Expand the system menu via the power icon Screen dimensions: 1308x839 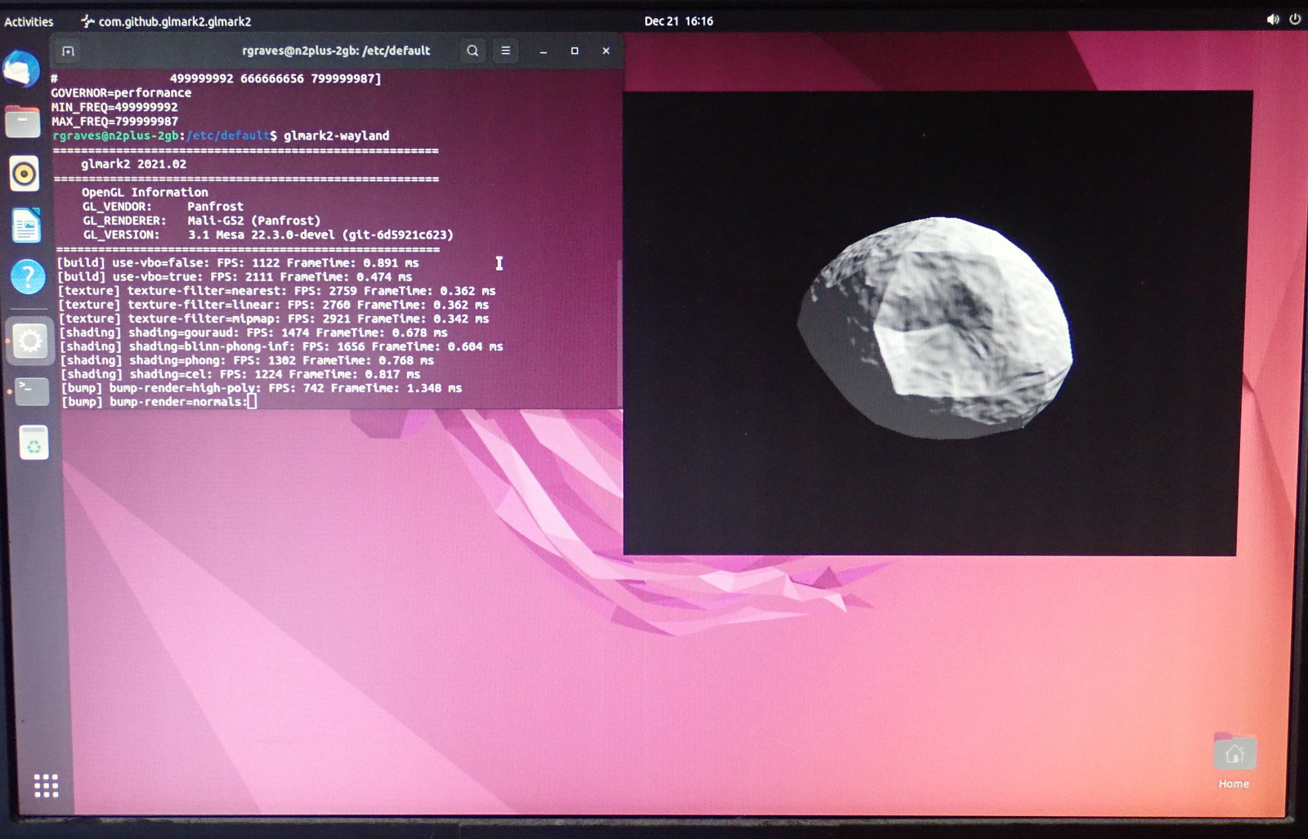[x=1295, y=20]
